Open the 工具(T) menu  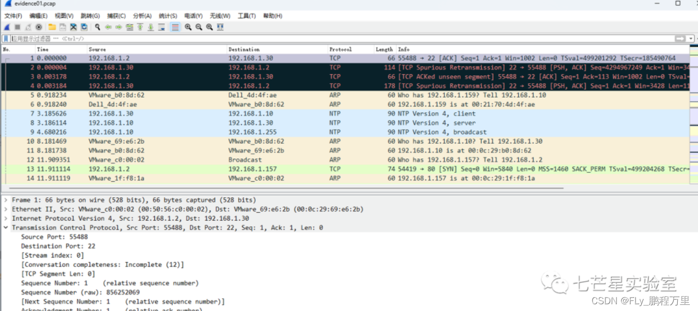(x=247, y=16)
